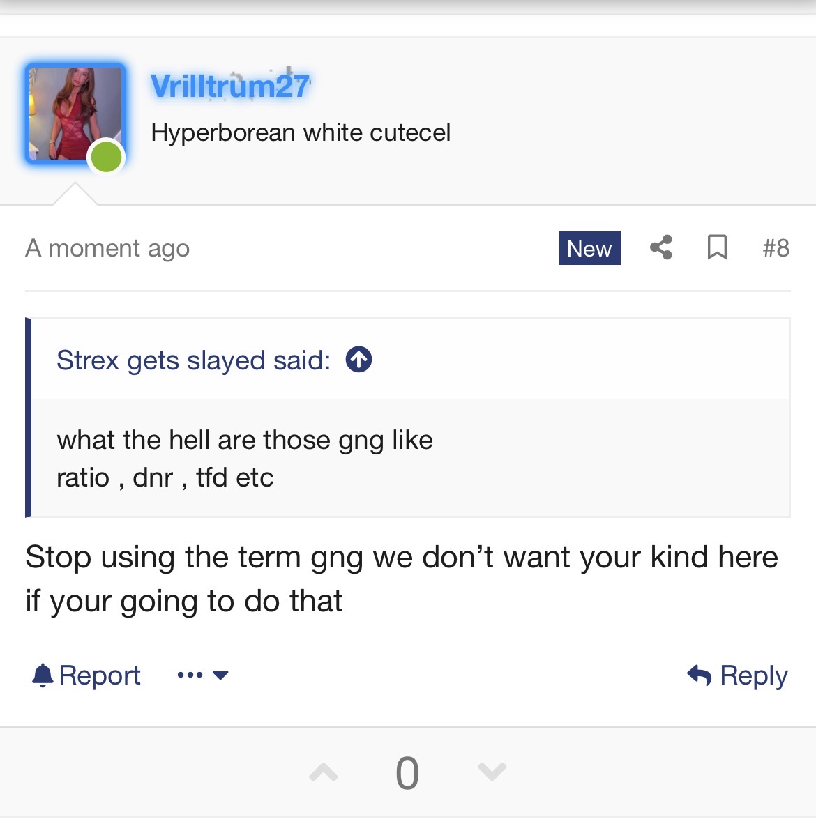View the Vrilltrum27 avatar image
This screenshot has width=816, height=833.
[75, 113]
